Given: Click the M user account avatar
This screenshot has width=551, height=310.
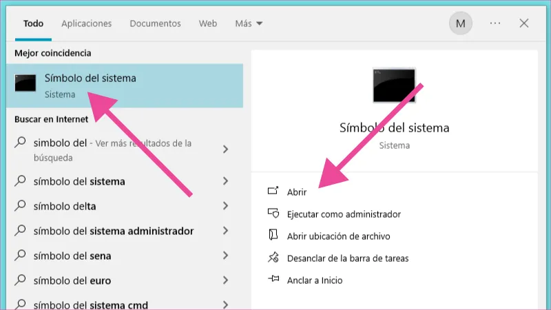Looking at the screenshot, I should coord(460,23).
